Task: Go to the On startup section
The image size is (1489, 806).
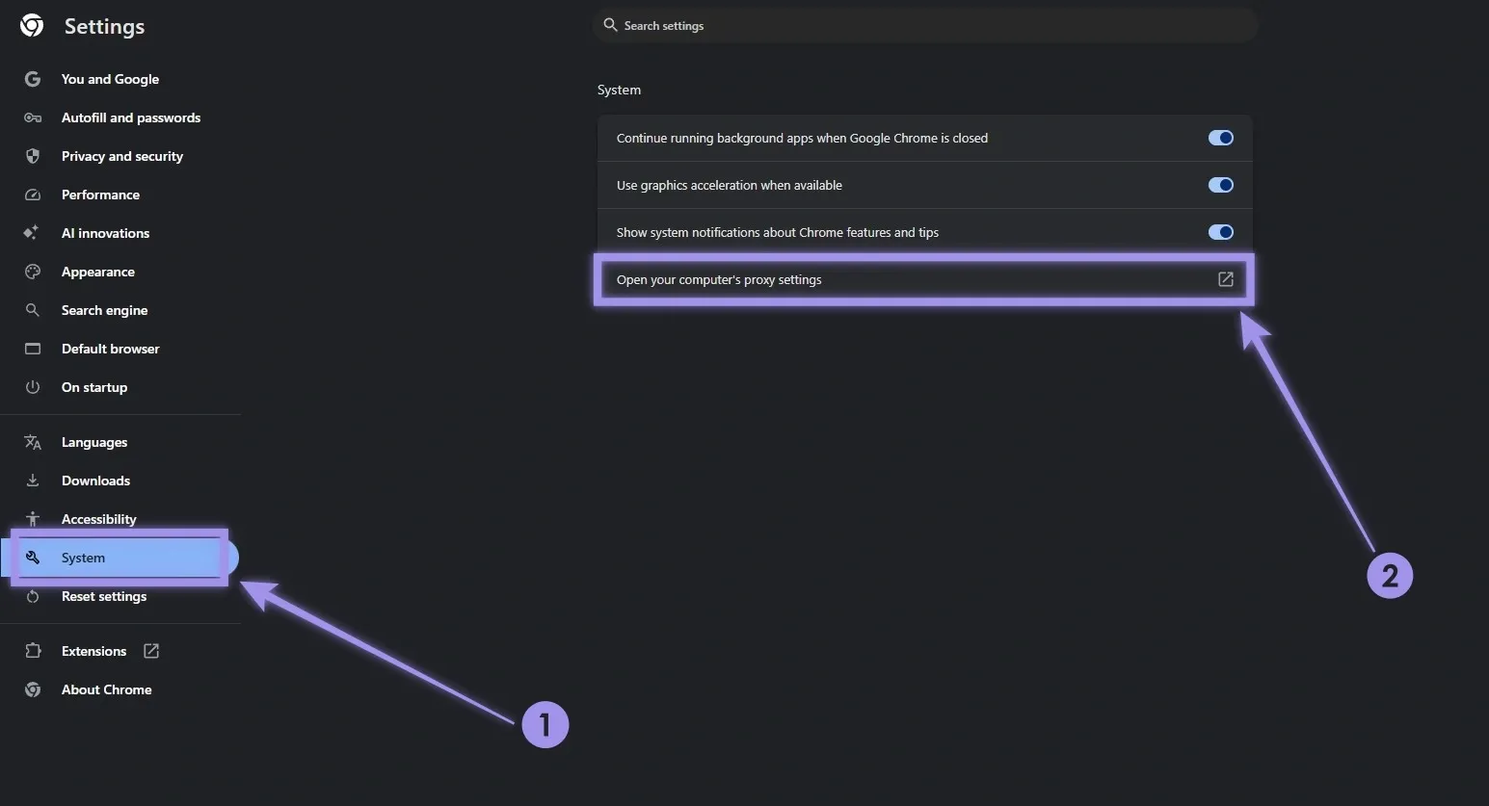Action: 94,387
